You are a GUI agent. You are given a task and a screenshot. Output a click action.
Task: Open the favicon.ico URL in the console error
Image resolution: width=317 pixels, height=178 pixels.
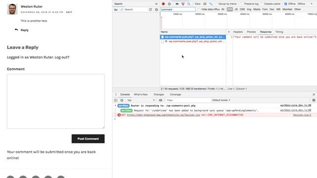pos(163,115)
